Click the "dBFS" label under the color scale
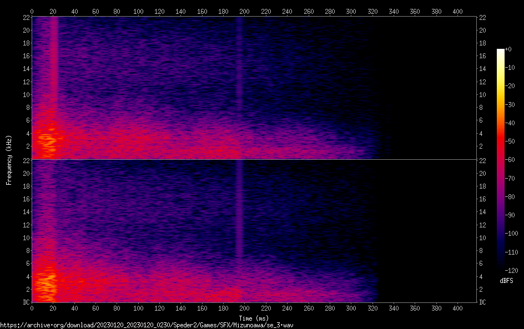Image resolution: width=524 pixels, height=329 pixels. coord(506,281)
